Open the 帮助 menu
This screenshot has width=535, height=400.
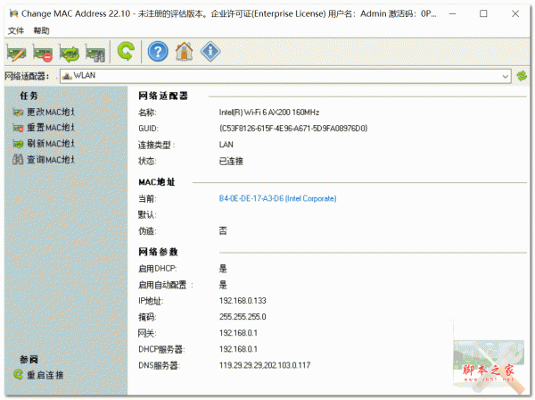click(x=41, y=30)
